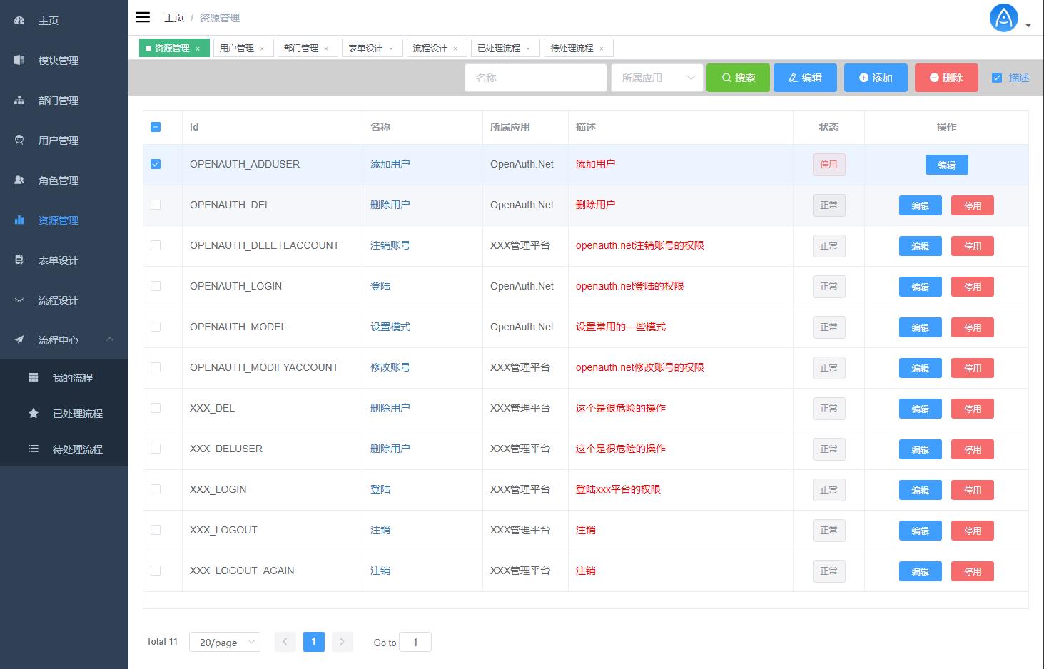Click the 停用 status tag of OPENAUTH_ADDUSER

click(x=828, y=165)
